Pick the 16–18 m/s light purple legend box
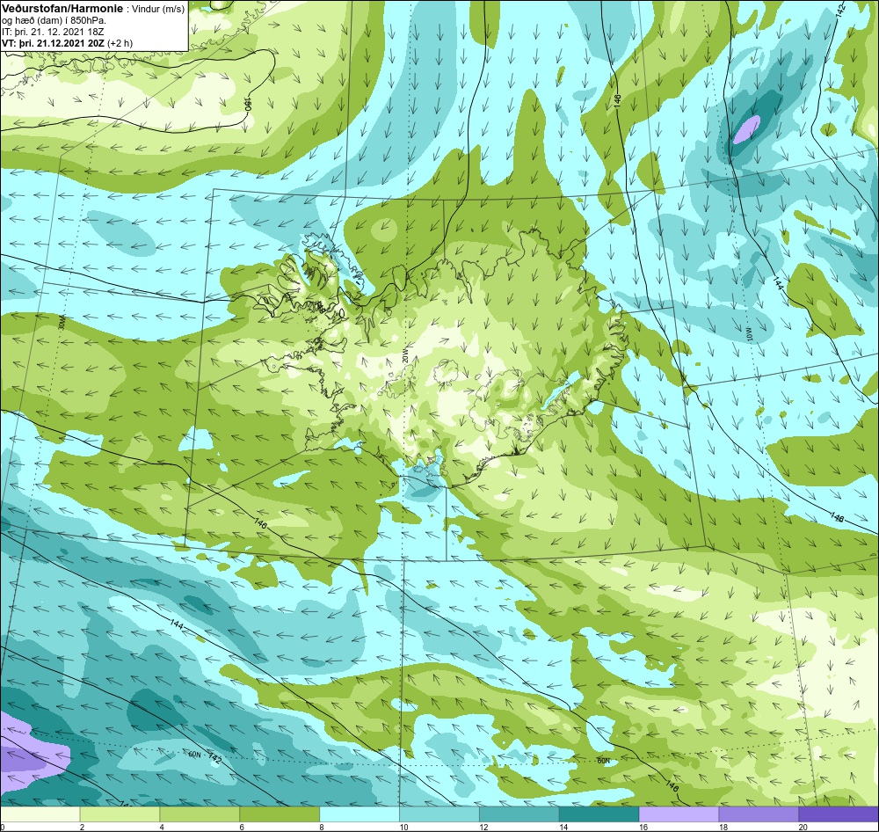This screenshot has height=832, width=879. click(x=679, y=814)
